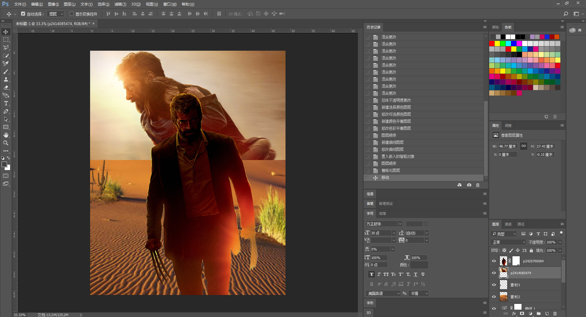The width and height of the screenshot is (586, 317).
Task: Select the Brush tool
Action: 6,72
